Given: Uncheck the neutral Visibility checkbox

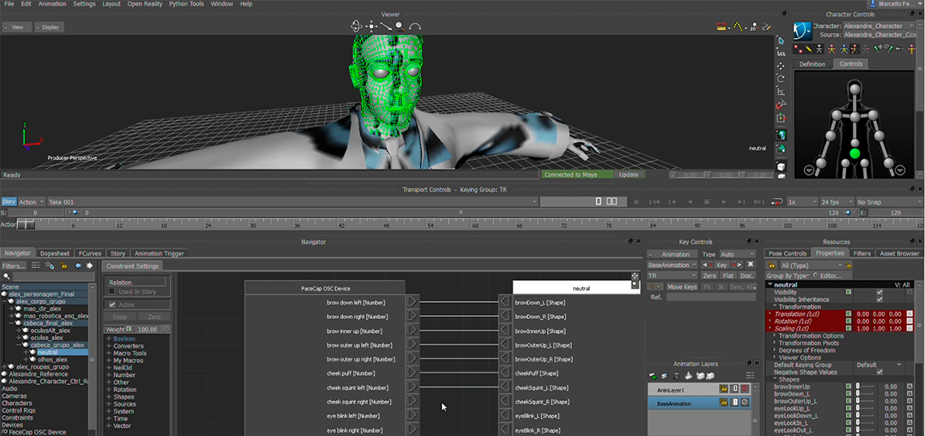Looking at the screenshot, I should pyautogui.click(x=880, y=292).
